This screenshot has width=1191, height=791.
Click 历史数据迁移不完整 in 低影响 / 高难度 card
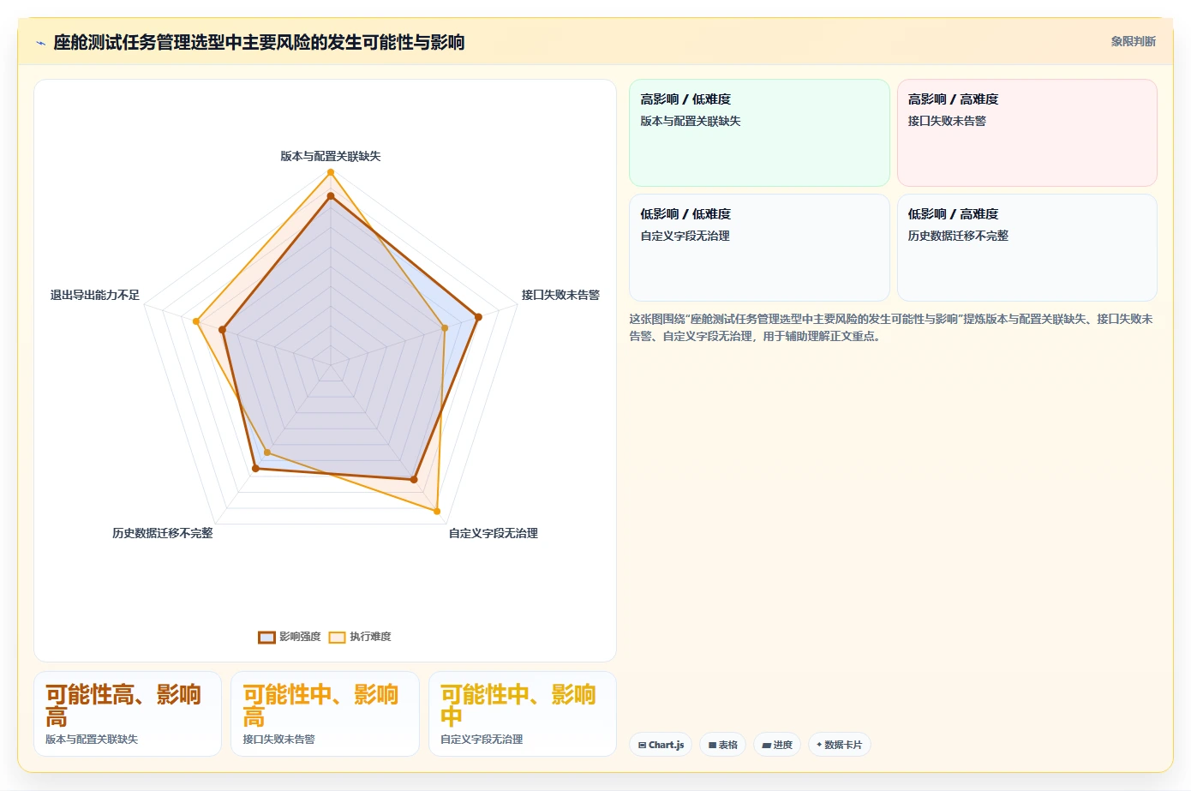[x=958, y=236]
